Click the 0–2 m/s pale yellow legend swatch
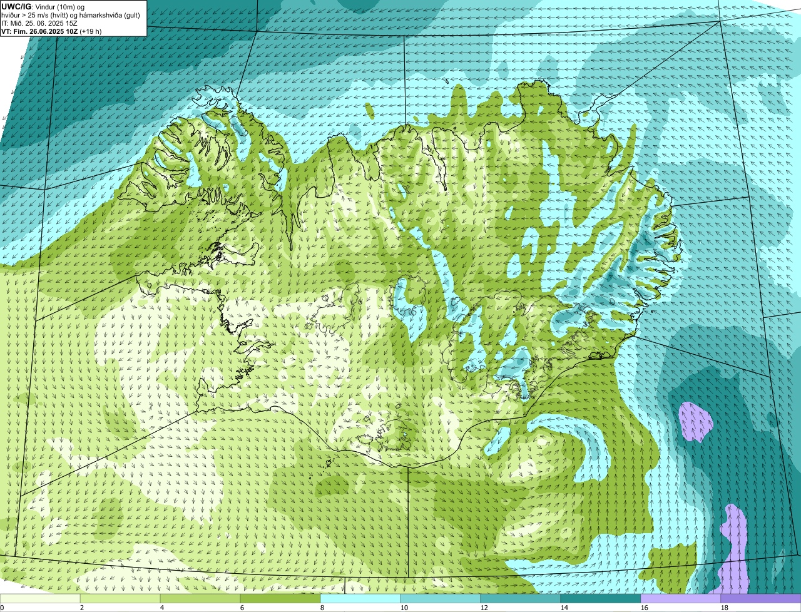This screenshot has width=801, height=612. click(x=40, y=599)
